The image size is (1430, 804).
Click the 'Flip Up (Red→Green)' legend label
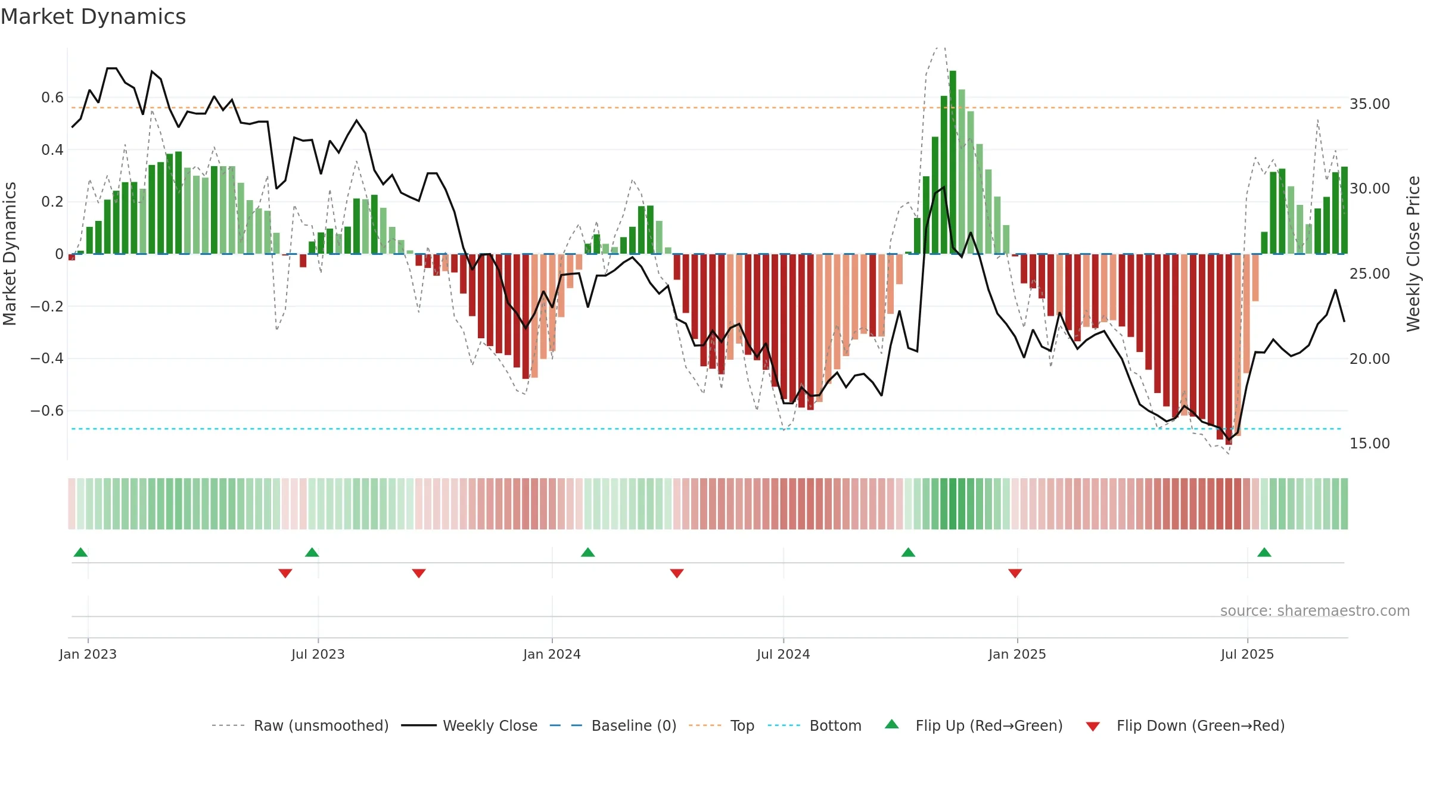tap(989, 725)
